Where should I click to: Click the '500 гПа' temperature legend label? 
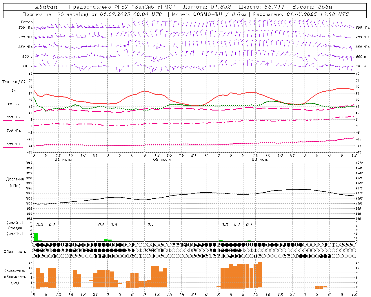[x=13, y=144]
